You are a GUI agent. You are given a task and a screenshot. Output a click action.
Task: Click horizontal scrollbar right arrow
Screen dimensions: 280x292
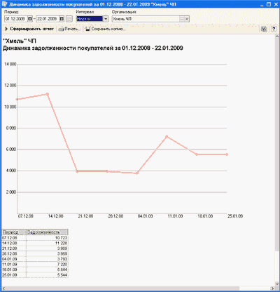point(272,288)
